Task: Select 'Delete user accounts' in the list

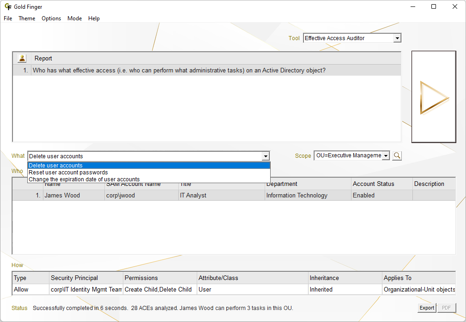Action: [x=55, y=166]
